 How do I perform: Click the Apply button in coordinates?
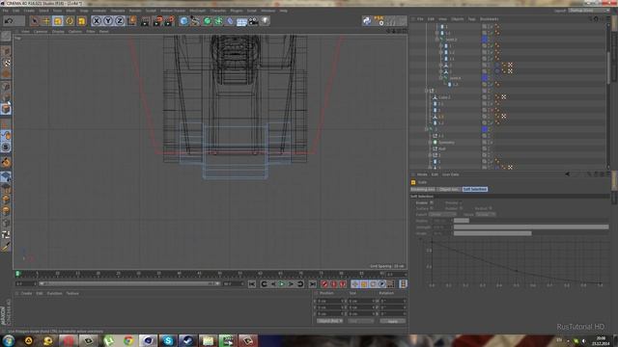pos(393,321)
